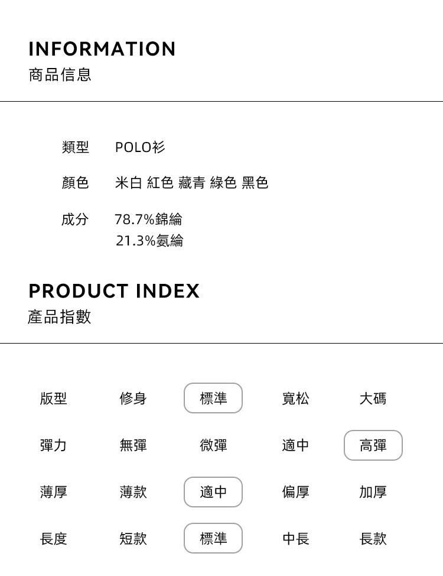
Task: Select 標準 in the 長度 row
Action: (x=213, y=538)
